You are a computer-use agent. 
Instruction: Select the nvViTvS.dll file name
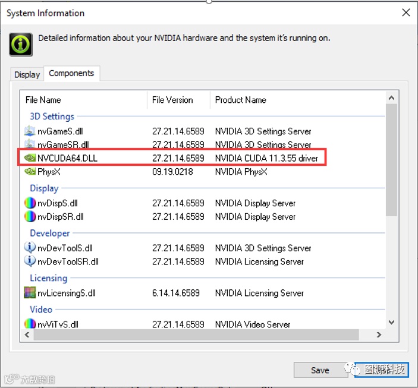58,324
